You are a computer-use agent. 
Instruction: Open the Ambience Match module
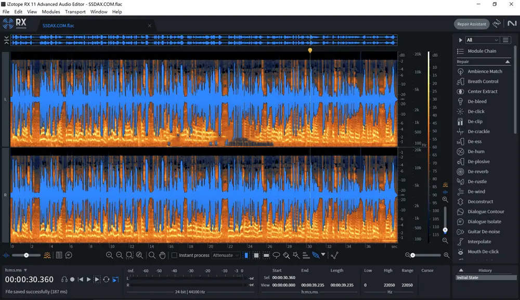point(480,71)
